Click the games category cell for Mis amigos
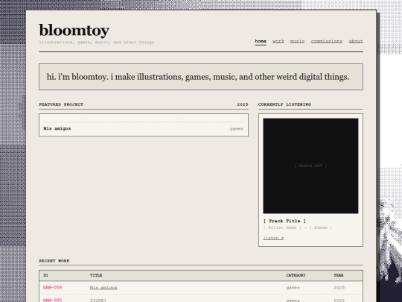Viewport: 402px width, 302px height. click(293, 288)
